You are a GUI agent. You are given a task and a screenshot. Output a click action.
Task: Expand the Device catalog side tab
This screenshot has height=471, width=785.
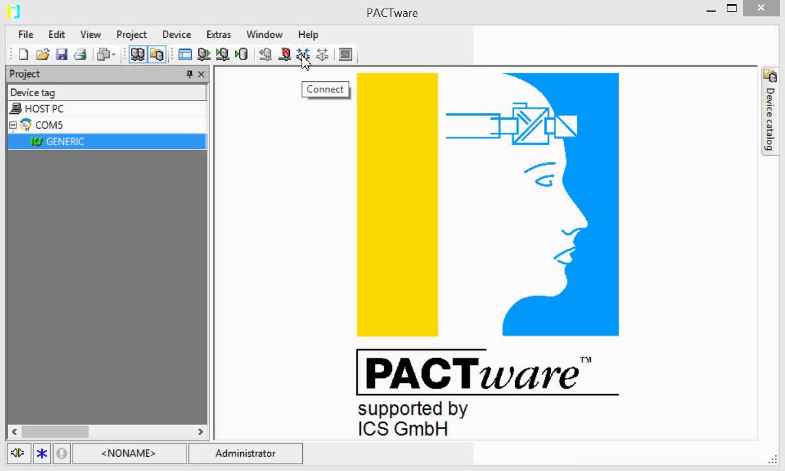pyautogui.click(x=770, y=110)
